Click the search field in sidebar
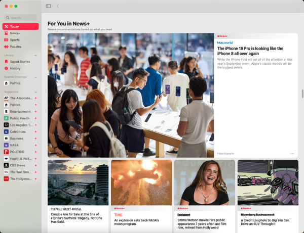 [21, 18]
